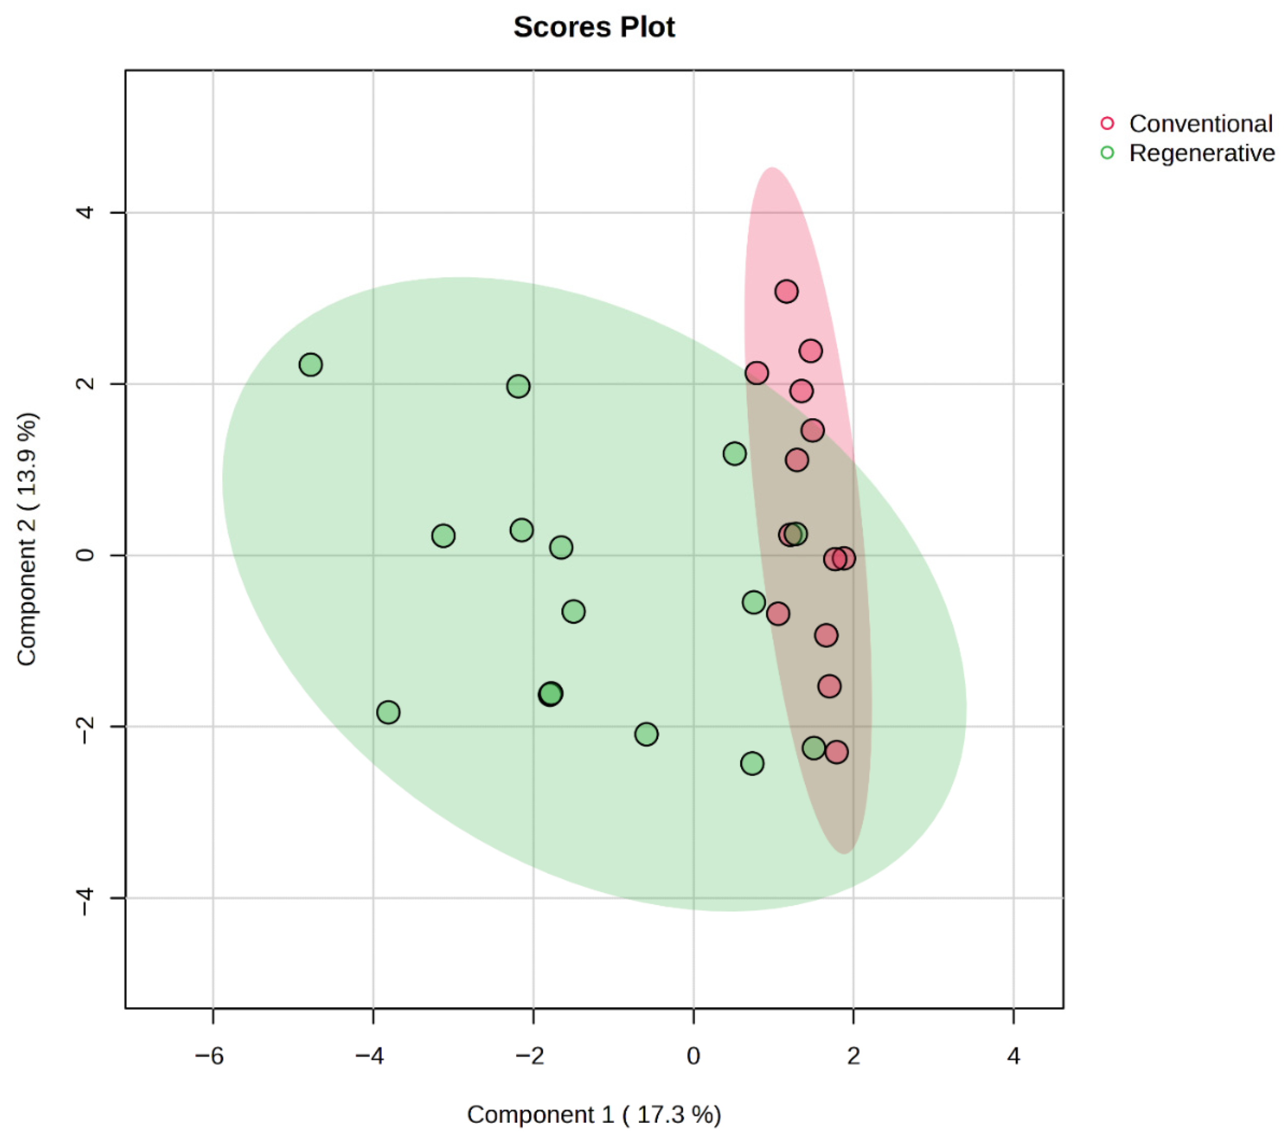1284x1141 pixels.
Task: Select the Conventional legend text label
Action: (1201, 124)
